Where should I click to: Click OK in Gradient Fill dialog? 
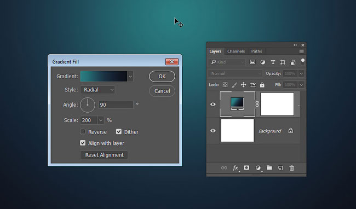pos(162,77)
